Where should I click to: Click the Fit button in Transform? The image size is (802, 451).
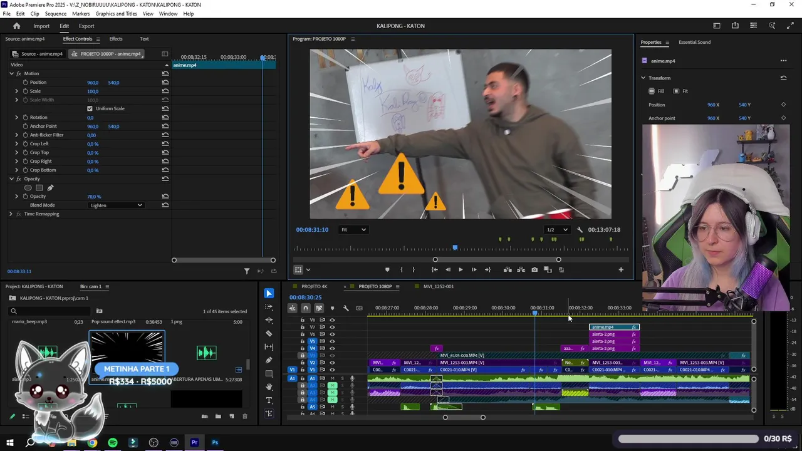(680, 91)
